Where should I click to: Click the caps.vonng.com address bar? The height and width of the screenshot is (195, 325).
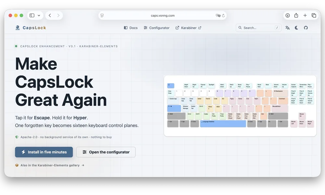click(162, 15)
